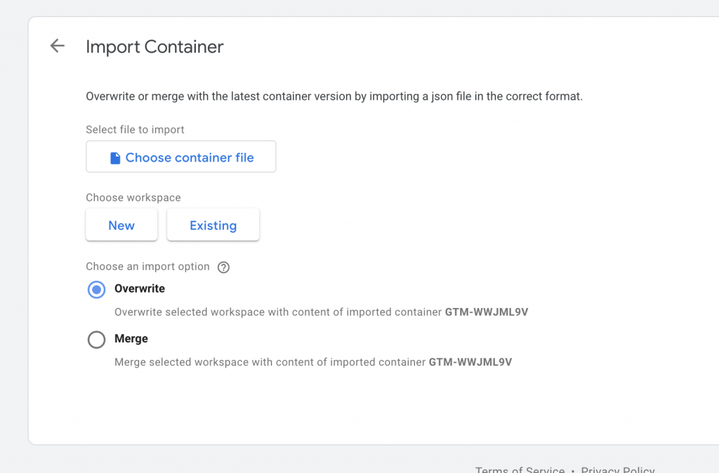Image resolution: width=719 pixels, height=473 pixels.
Task: Open the Terms of Service link
Action: click(520, 469)
